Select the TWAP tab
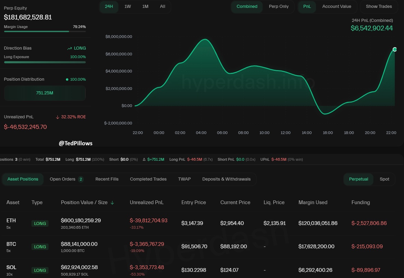Screen dimensions: 404x278 coord(184,179)
